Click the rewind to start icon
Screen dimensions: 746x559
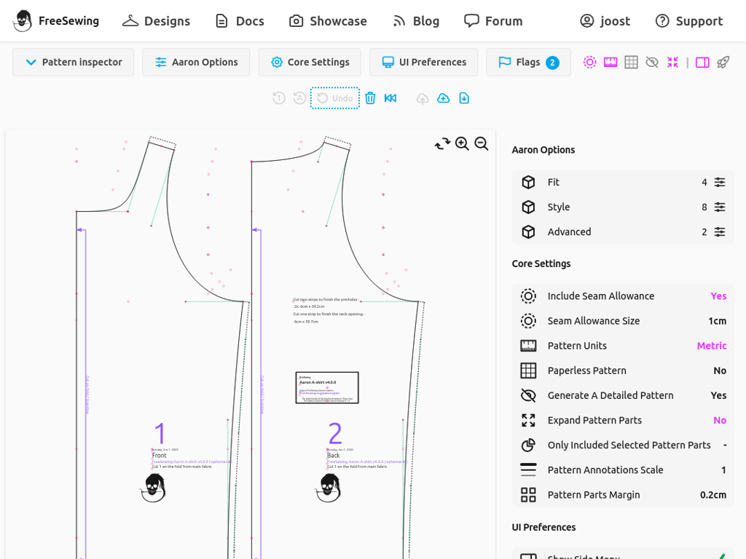pyautogui.click(x=390, y=98)
